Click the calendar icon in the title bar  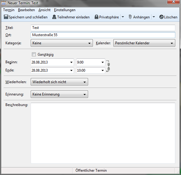(4, 3)
